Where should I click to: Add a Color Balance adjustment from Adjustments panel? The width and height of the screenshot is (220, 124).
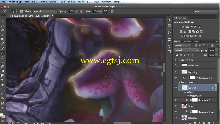click(x=185, y=31)
